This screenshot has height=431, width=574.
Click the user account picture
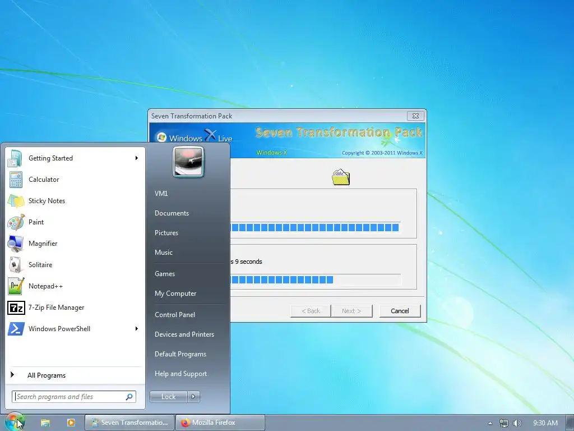pos(188,162)
